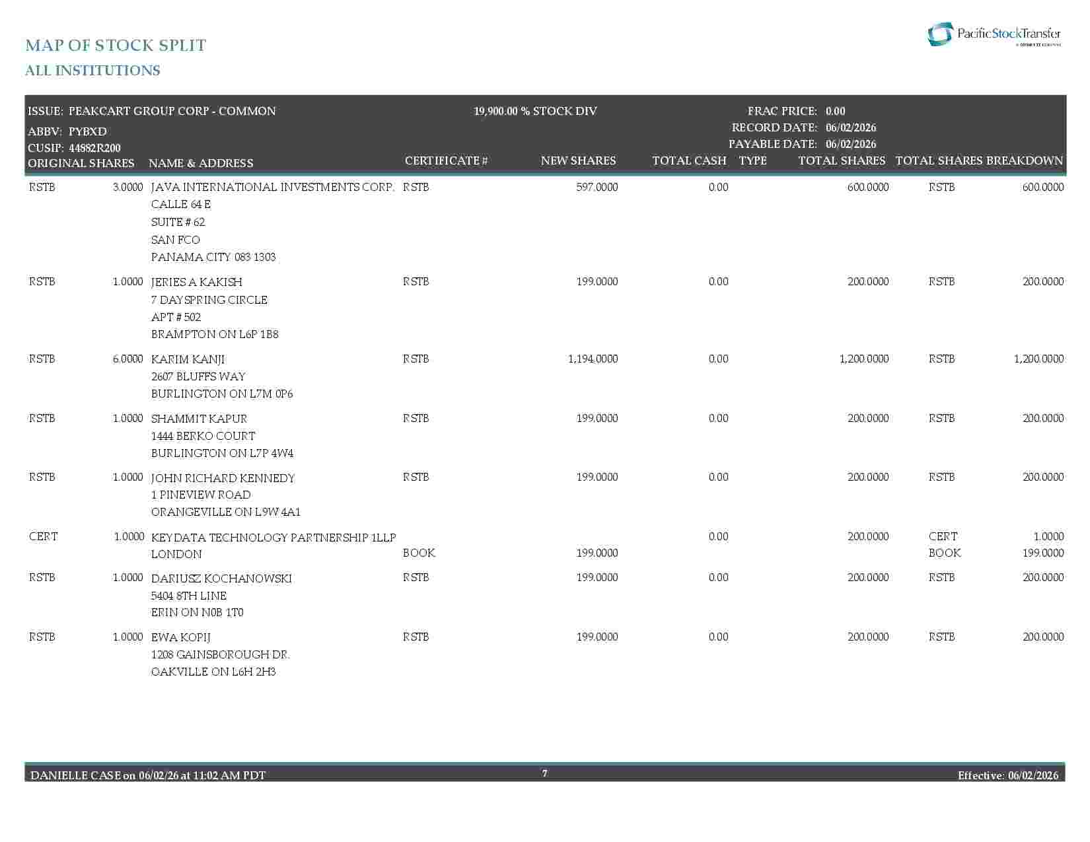
Task: Click the NAME & ADDRESS column header
Action: (201, 163)
